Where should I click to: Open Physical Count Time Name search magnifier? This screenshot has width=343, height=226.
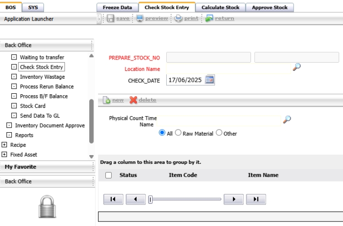point(287,119)
